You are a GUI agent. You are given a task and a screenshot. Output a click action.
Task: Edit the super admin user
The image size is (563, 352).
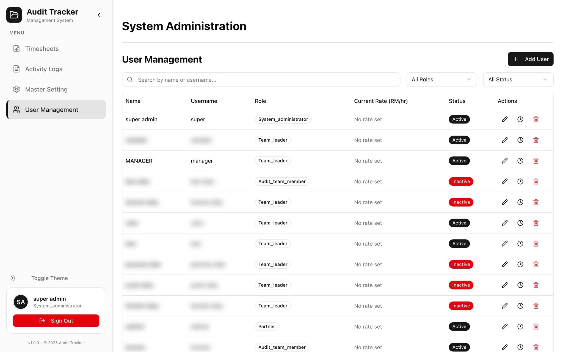[504, 119]
